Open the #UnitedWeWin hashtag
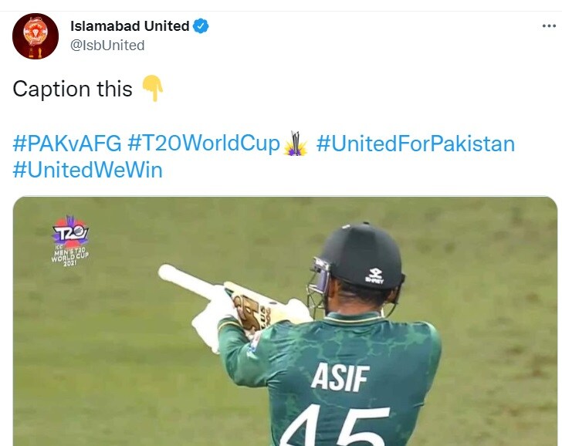The width and height of the screenshot is (562, 446). (x=87, y=170)
